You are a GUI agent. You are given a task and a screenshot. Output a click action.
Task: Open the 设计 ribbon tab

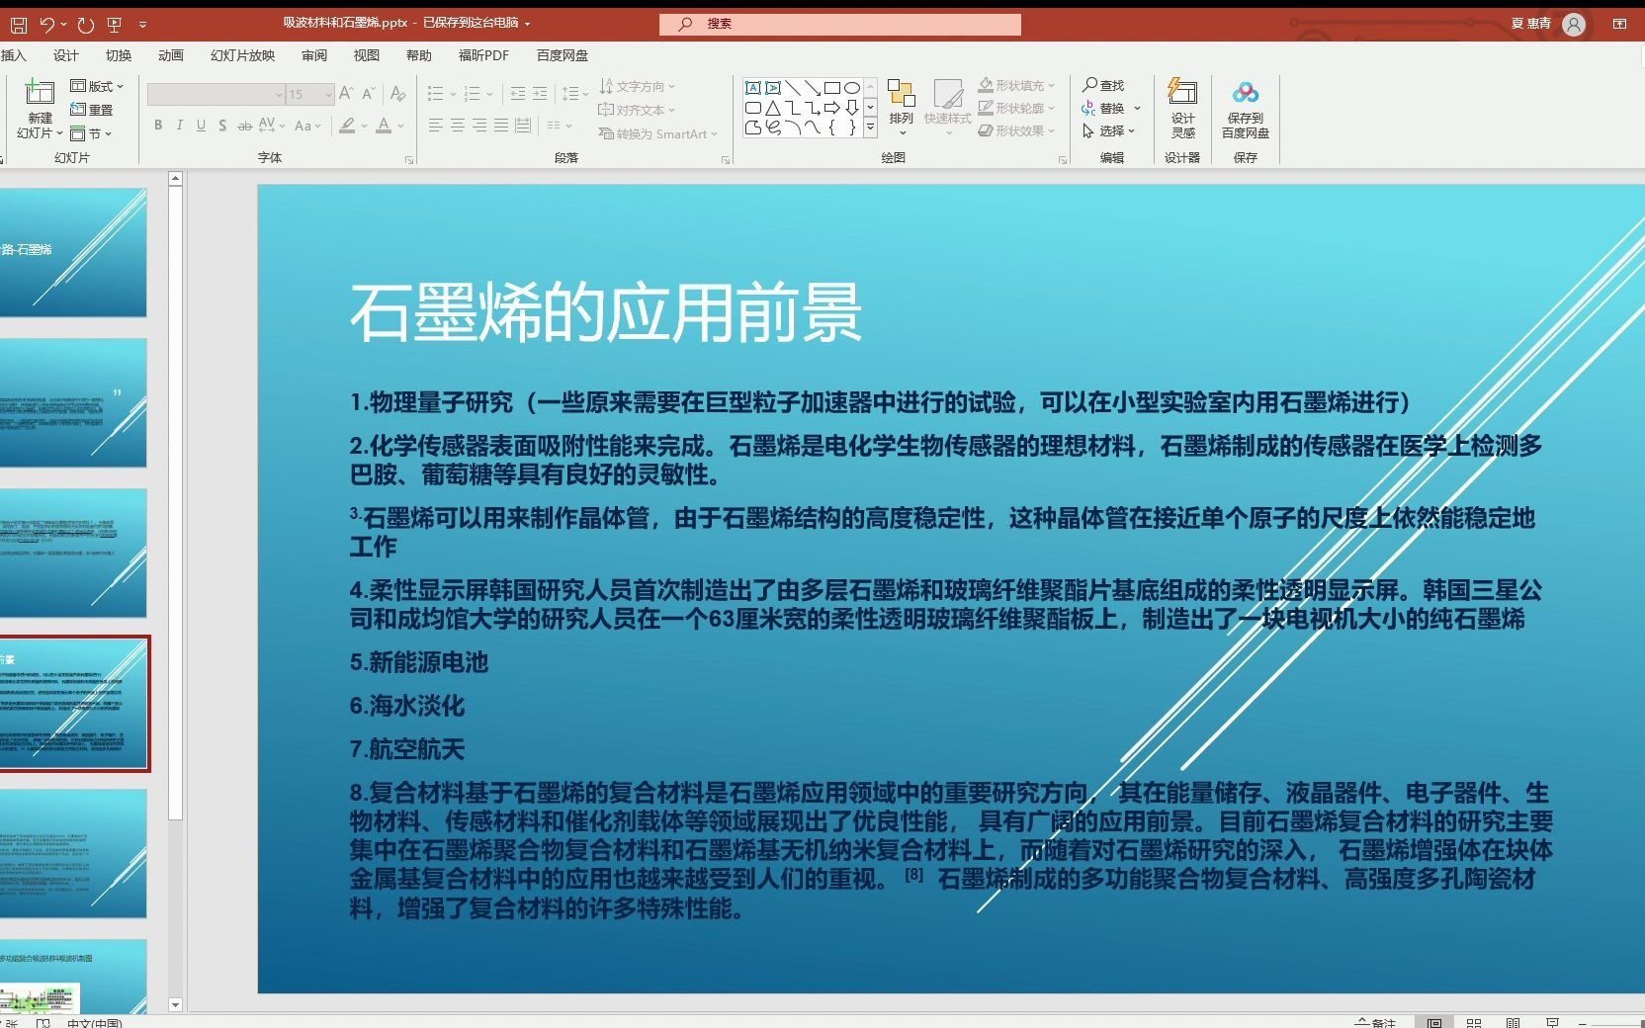(66, 55)
